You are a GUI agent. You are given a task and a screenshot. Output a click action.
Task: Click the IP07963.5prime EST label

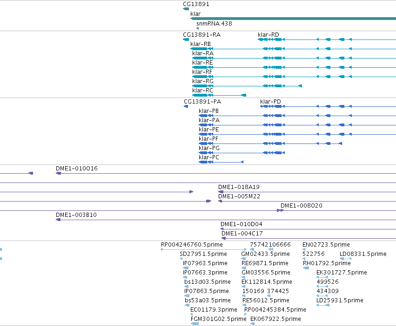click(x=205, y=263)
